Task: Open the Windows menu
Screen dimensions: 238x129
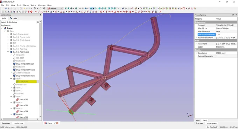Action: tap(41, 5)
